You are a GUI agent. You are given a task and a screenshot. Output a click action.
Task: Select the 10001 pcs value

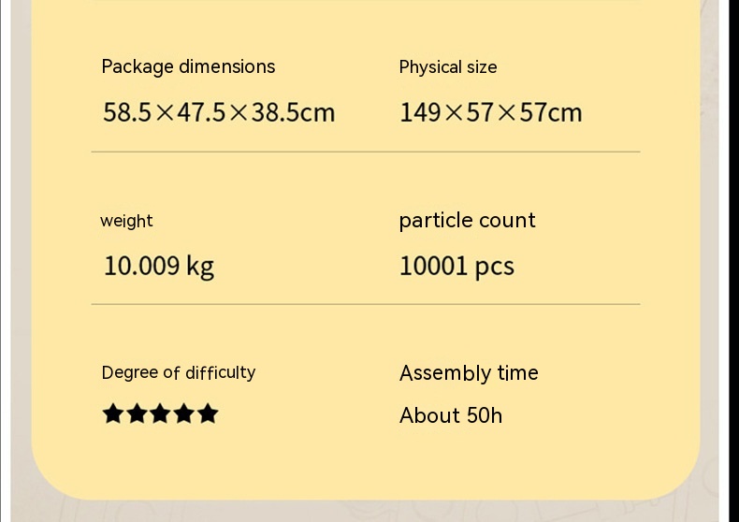pos(456,266)
